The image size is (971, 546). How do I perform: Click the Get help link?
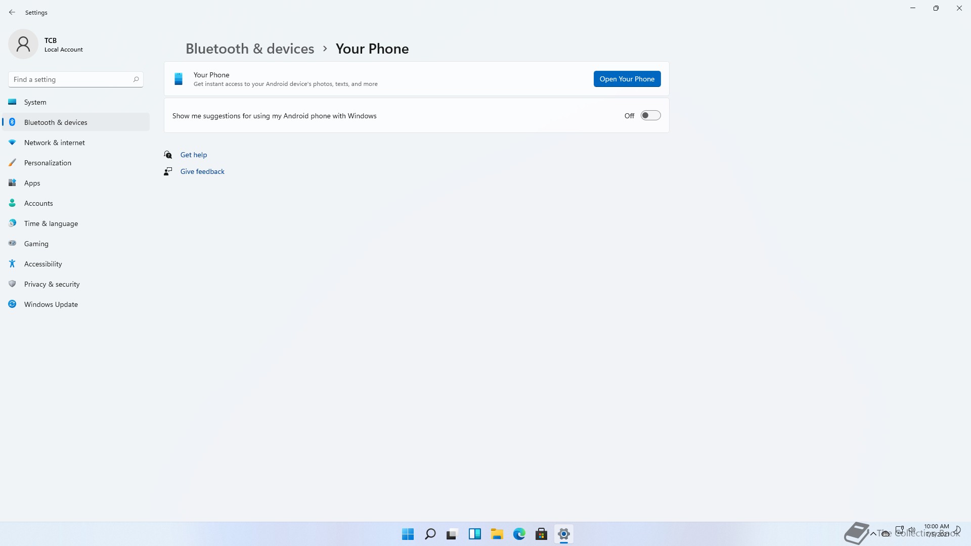[x=194, y=155]
